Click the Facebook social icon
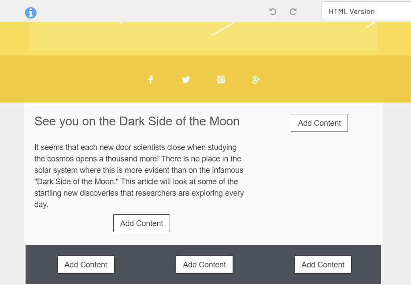 click(151, 80)
